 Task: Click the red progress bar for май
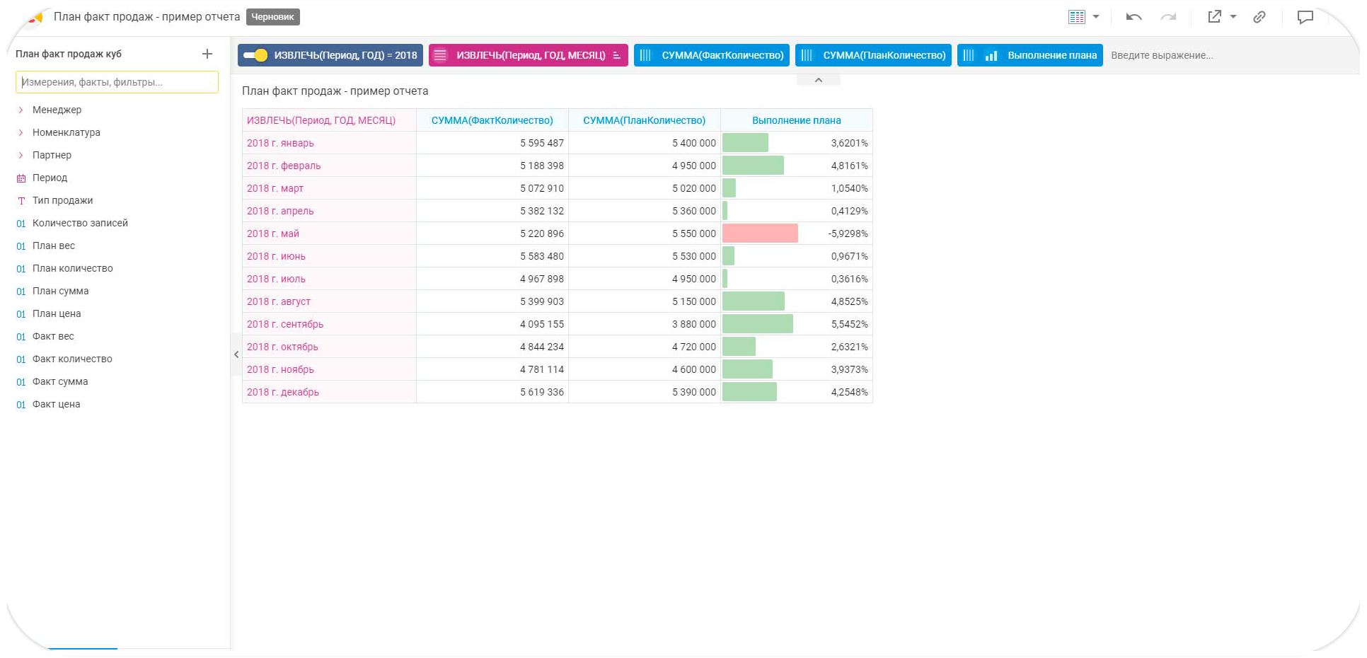point(760,233)
